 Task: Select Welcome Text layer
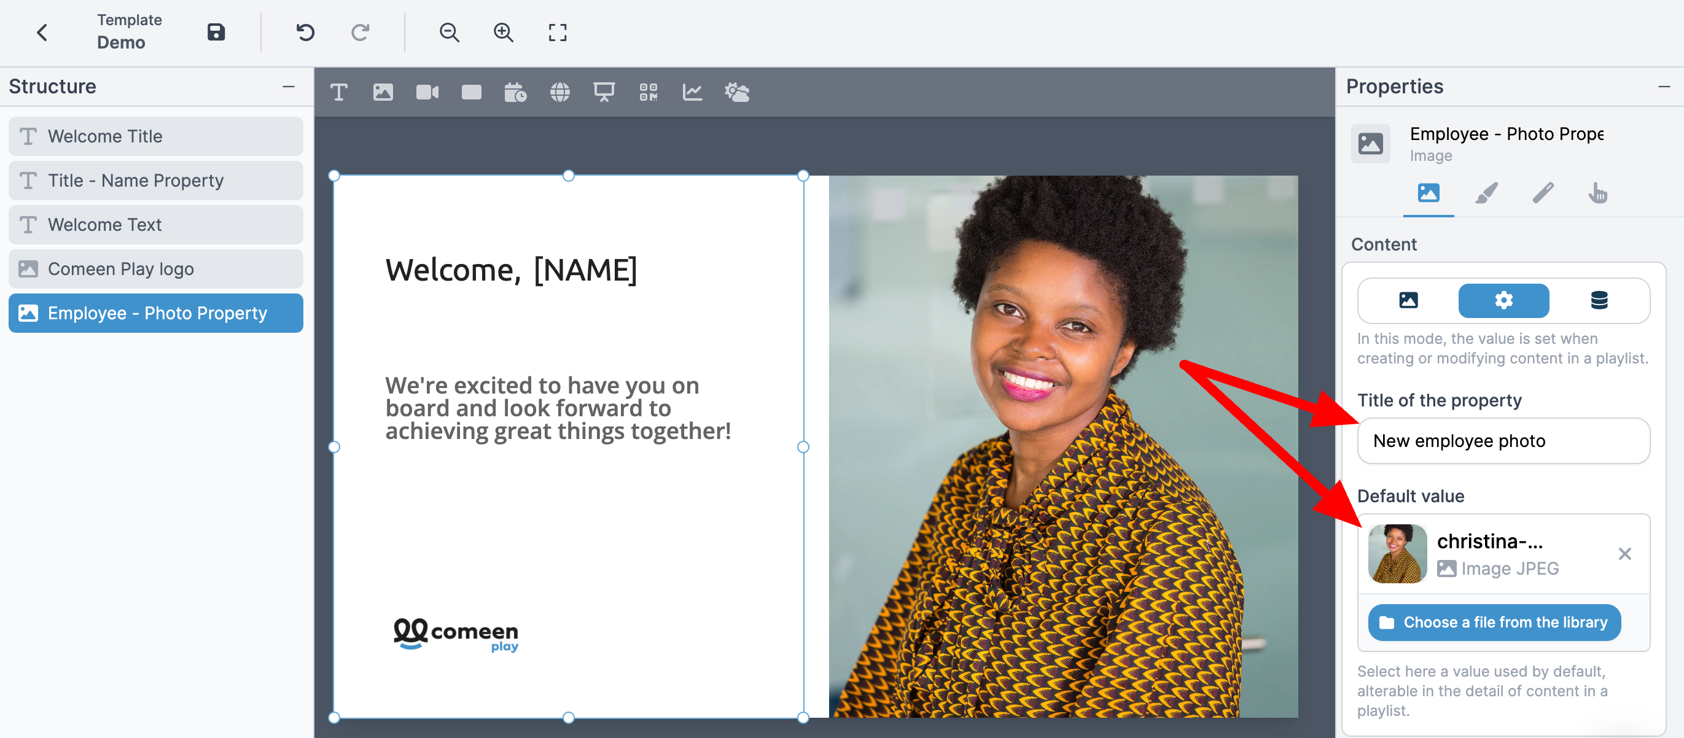click(155, 224)
